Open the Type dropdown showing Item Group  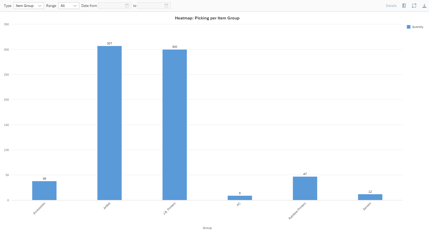(x=29, y=6)
